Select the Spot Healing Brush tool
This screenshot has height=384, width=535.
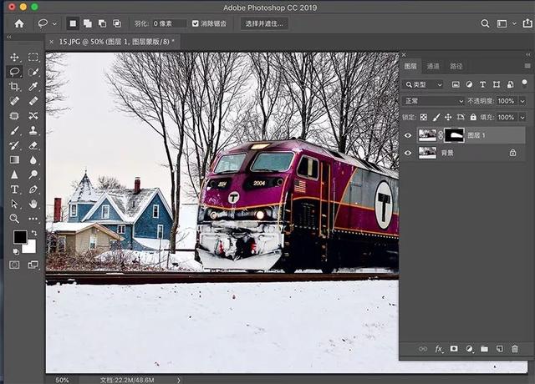(14, 101)
